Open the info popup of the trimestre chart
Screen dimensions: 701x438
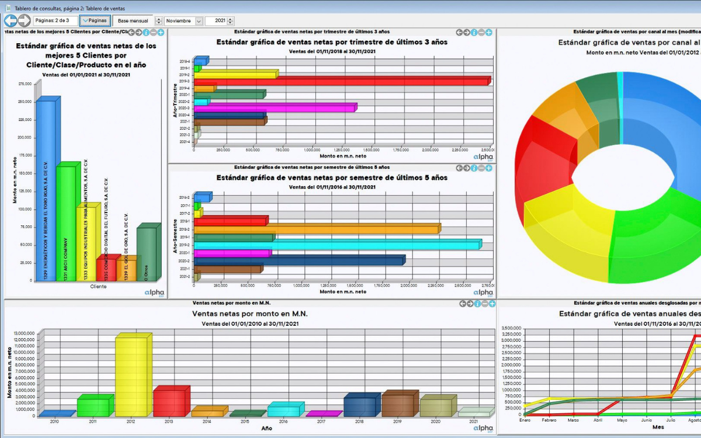[x=474, y=32]
